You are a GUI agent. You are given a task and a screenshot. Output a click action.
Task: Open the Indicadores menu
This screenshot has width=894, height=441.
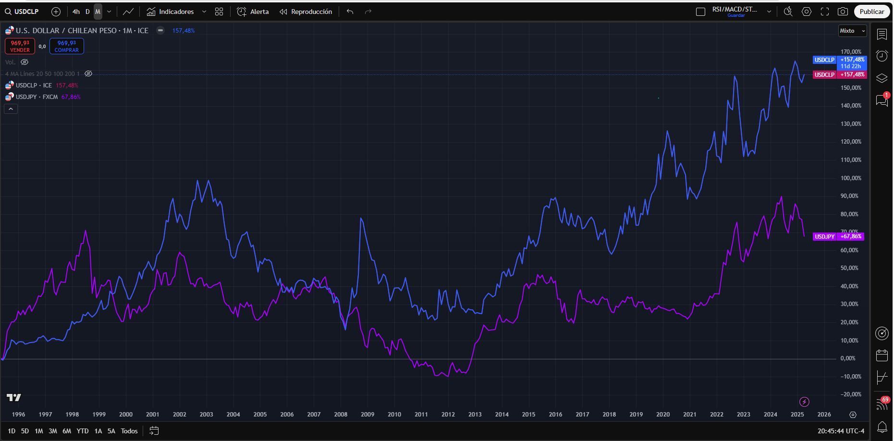click(171, 12)
